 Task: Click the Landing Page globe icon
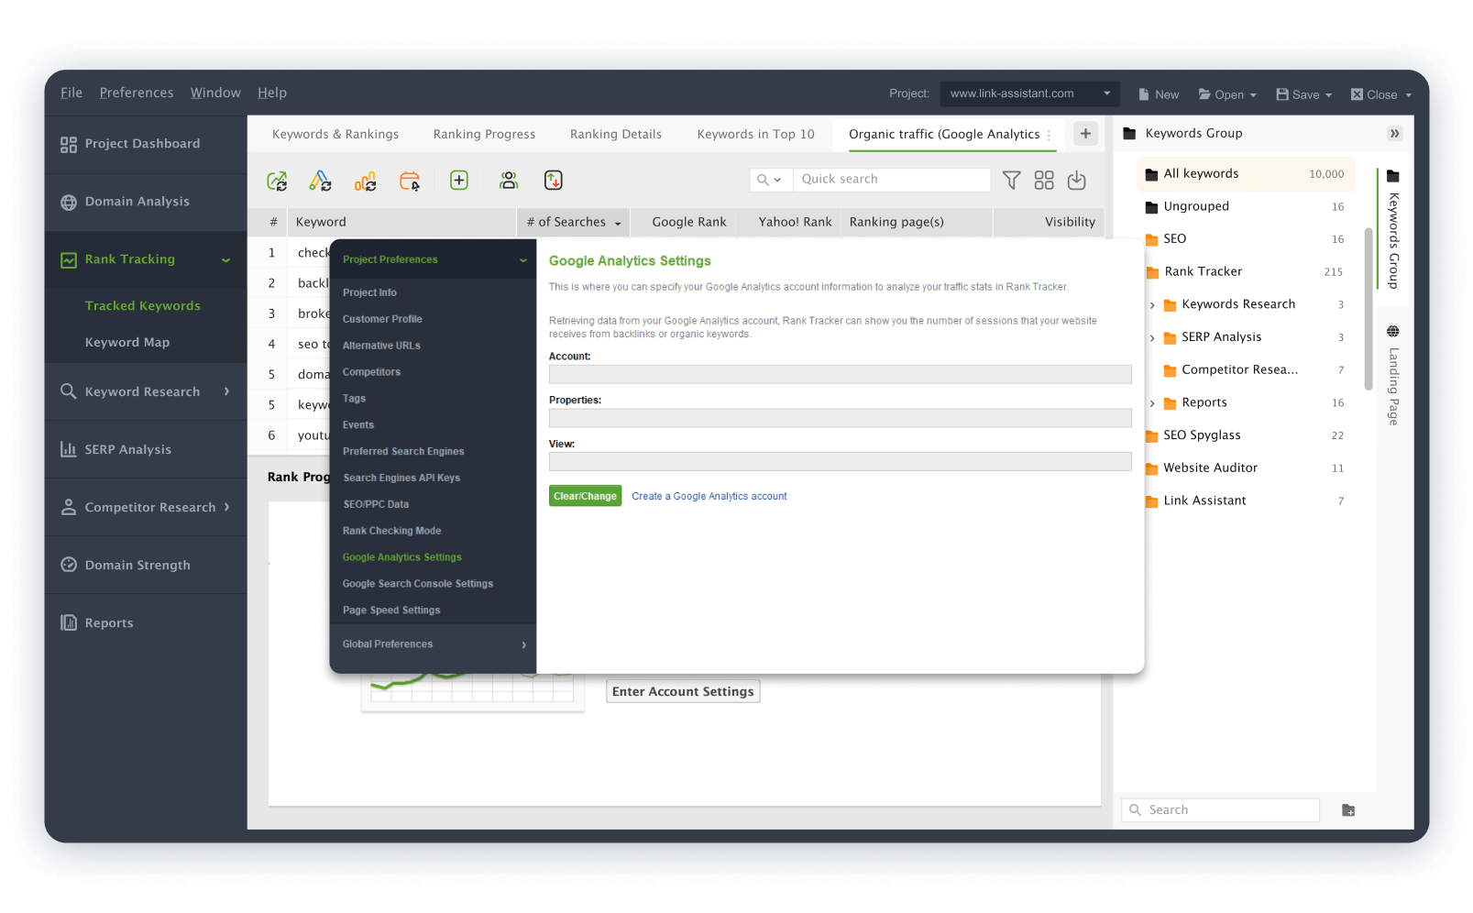(1393, 331)
